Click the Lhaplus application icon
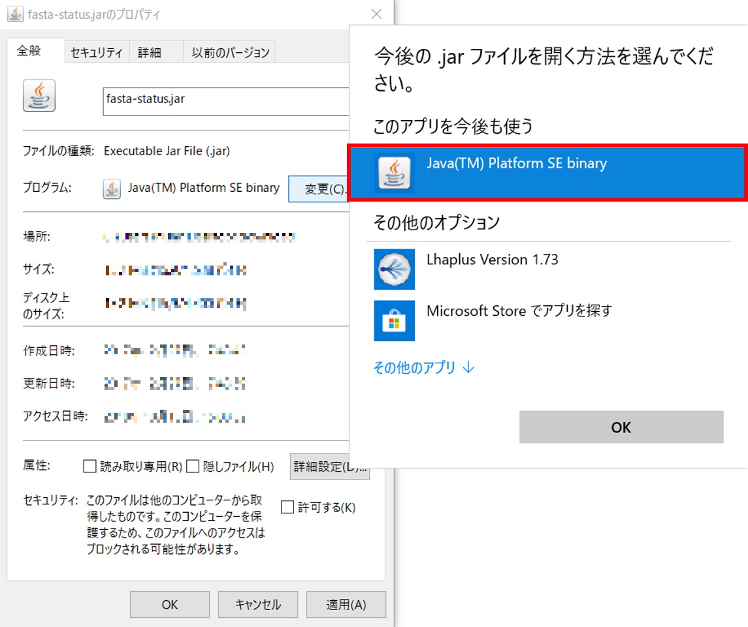 (394, 269)
